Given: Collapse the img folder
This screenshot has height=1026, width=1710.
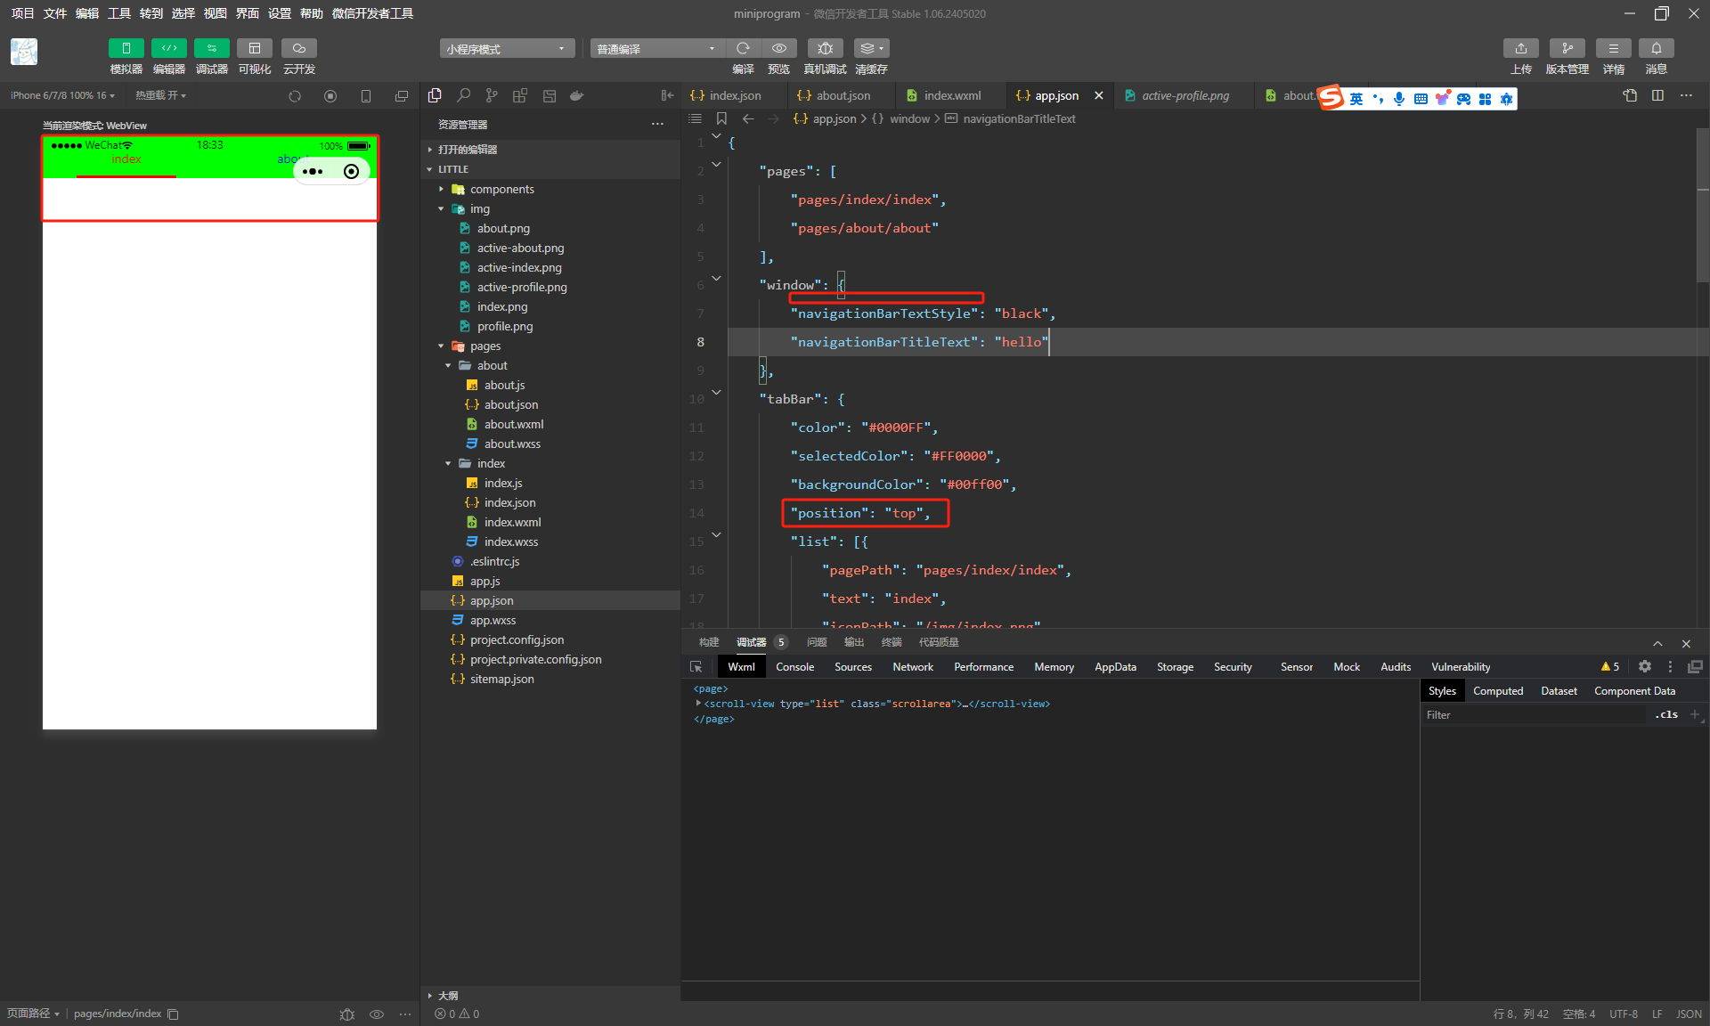Looking at the screenshot, I should (x=550, y=208).
